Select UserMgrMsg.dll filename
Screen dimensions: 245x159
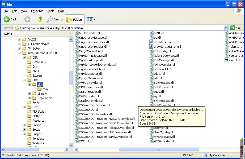[x=164, y=132]
